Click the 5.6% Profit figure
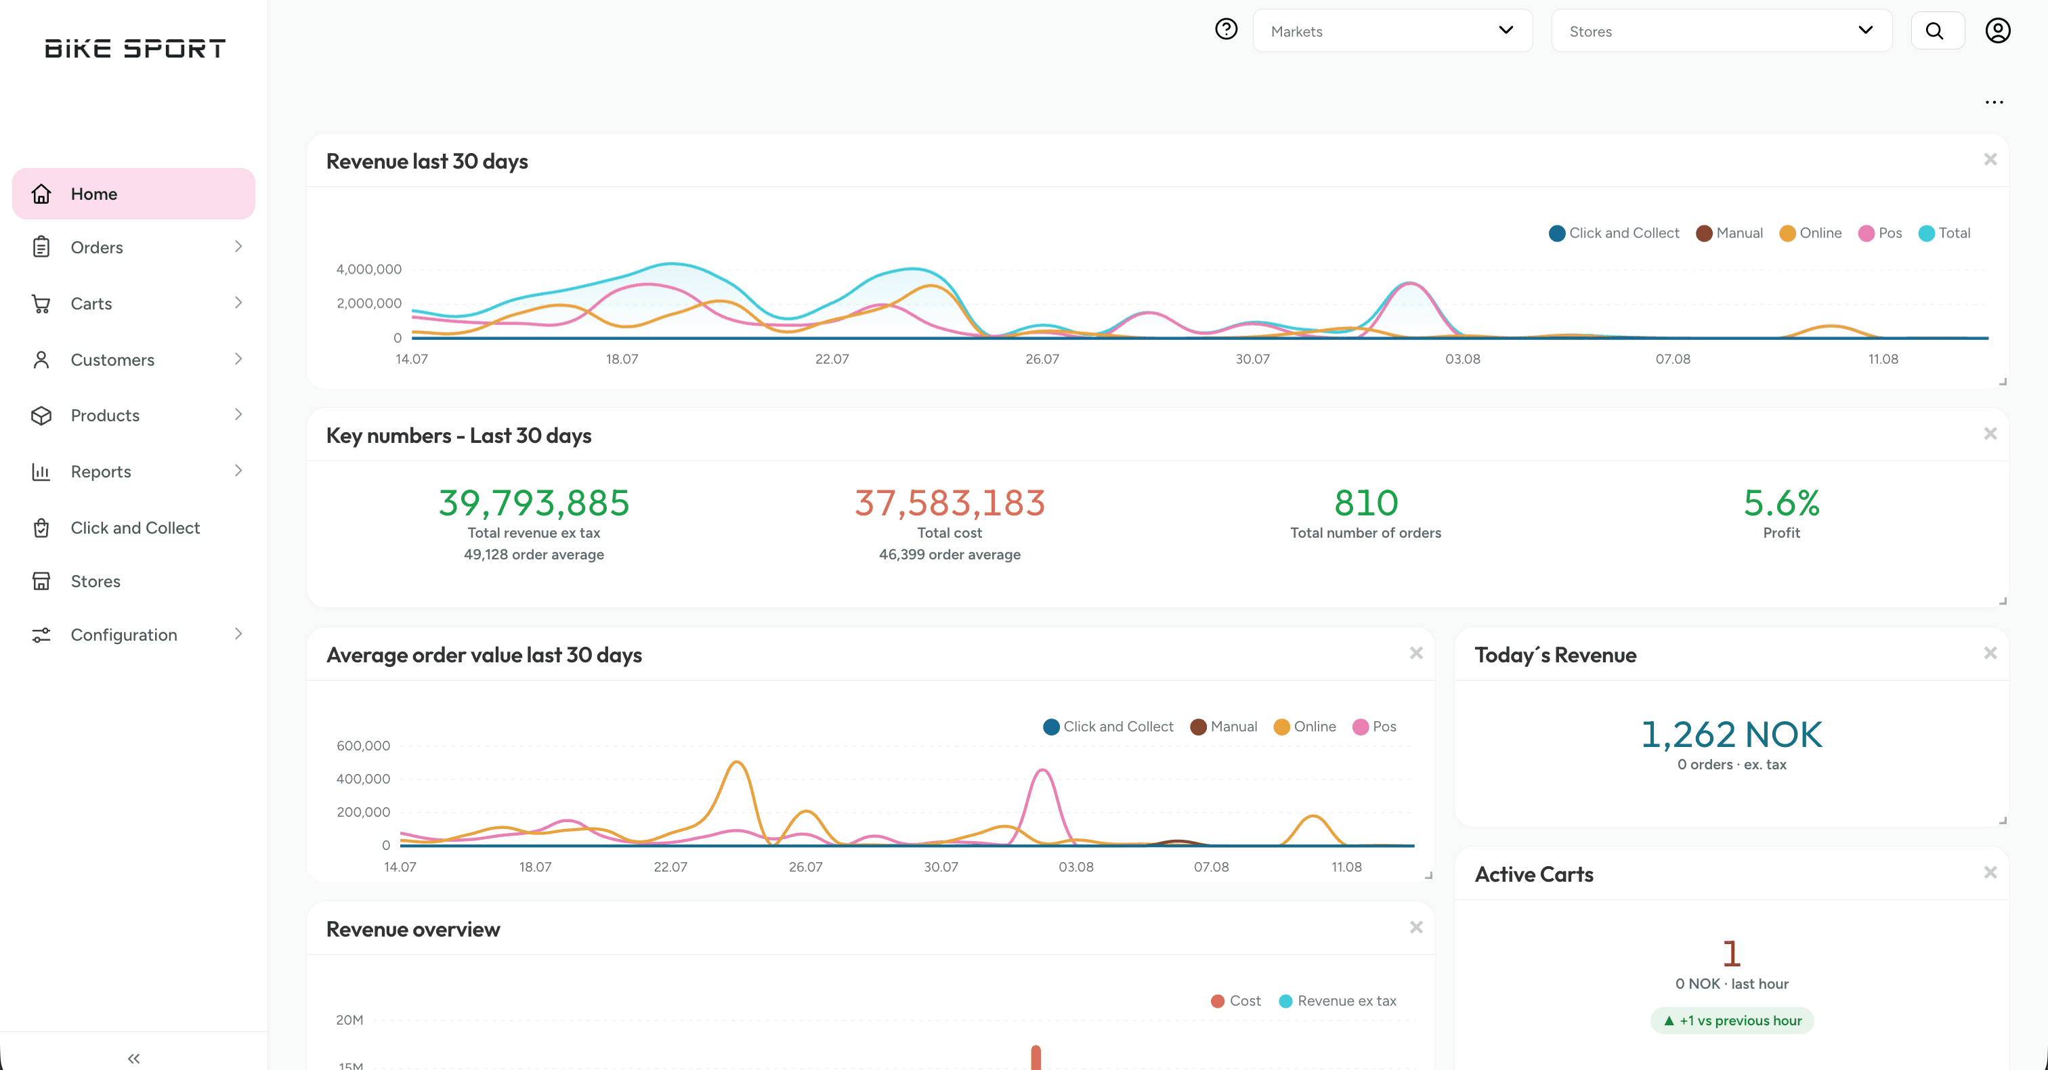Viewport: 2048px width, 1070px height. (x=1781, y=503)
